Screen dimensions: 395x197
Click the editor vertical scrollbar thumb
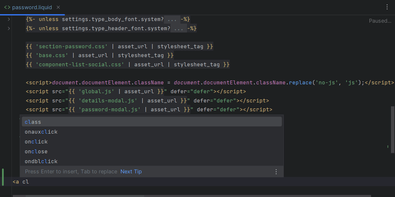tap(392, 129)
